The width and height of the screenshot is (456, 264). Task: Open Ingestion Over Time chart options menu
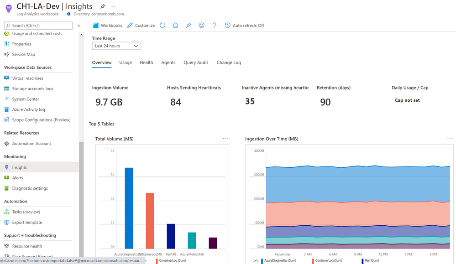pyautogui.click(x=450, y=139)
